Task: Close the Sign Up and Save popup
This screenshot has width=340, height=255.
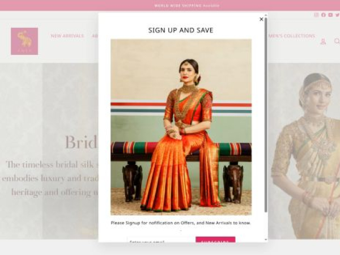Action: click(261, 19)
